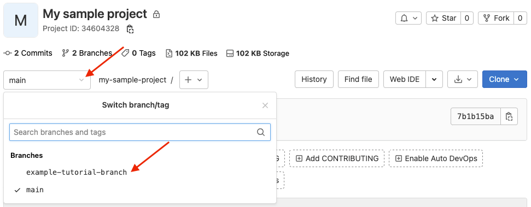The height and width of the screenshot is (207, 531).
Task: Click the History button
Action: 314,80
